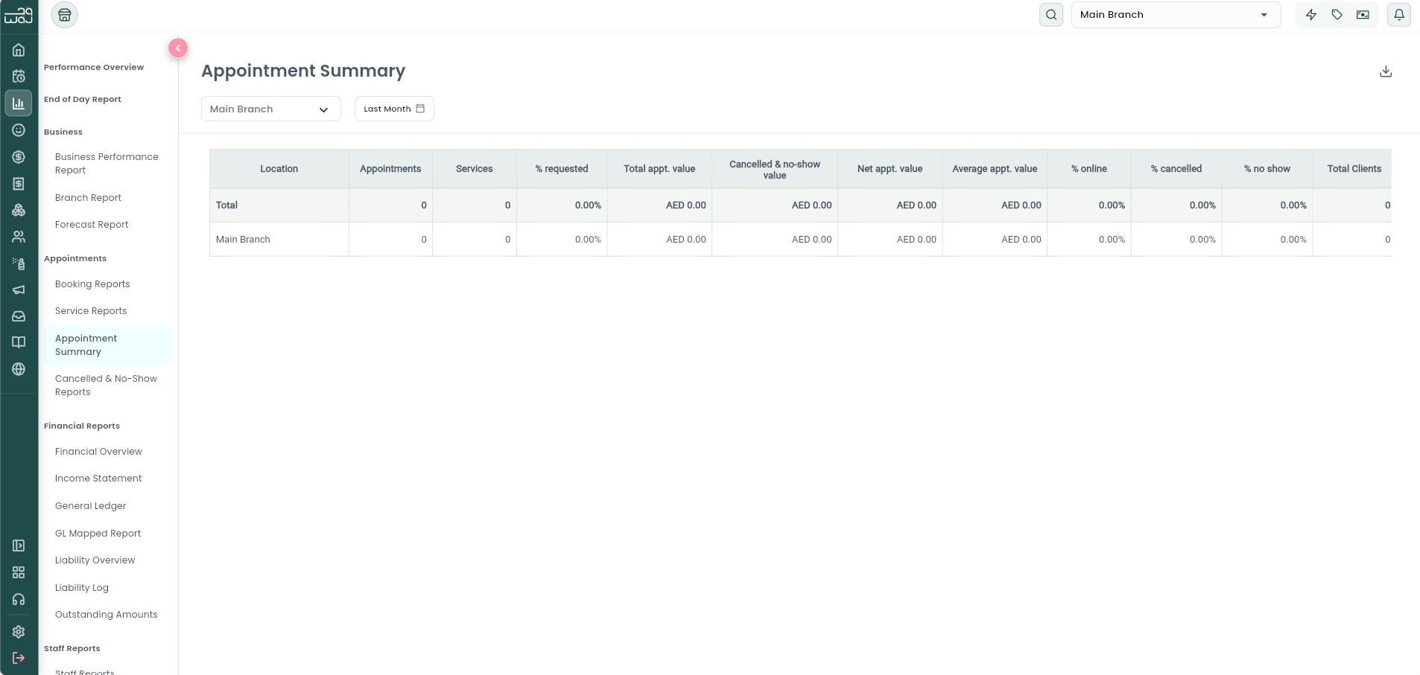Viewport: 1420px width, 675px height.
Task: Click the % cancelled column header
Action: click(1176, 169)
